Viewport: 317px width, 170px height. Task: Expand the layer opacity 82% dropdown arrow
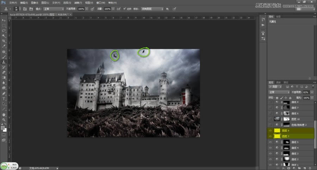311,92
